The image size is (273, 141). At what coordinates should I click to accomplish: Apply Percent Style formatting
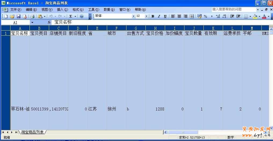(x=206, y=16)
